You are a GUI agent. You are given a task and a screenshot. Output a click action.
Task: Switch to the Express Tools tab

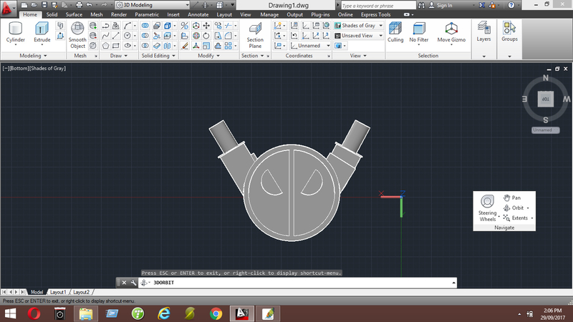click(375, 14)
